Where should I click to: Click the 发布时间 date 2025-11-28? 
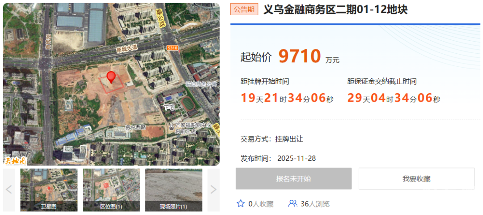coord(297,159)
